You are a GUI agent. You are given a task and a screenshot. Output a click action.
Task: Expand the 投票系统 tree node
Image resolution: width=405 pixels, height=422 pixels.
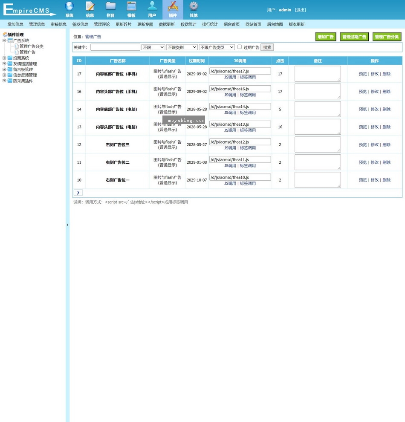point(4,58)
